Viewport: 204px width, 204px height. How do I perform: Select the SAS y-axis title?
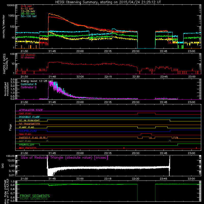point(3,166)
